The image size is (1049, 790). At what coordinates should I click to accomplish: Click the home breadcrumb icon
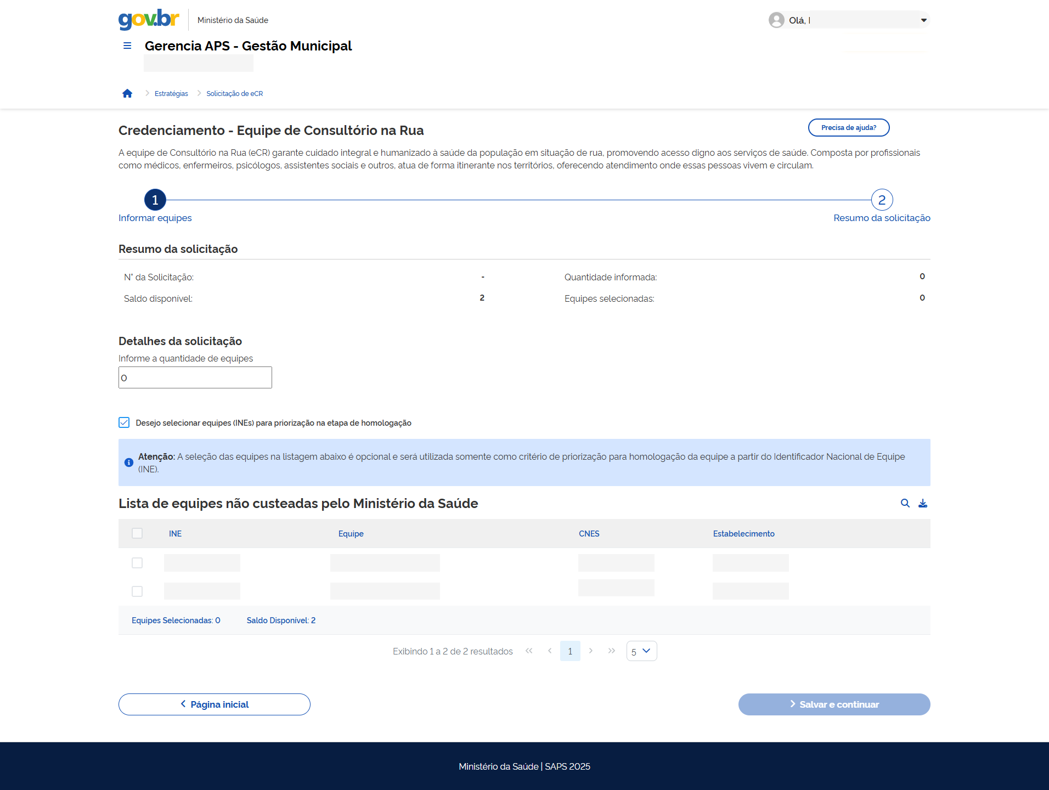pyautogui.click(x=127, y=94)
